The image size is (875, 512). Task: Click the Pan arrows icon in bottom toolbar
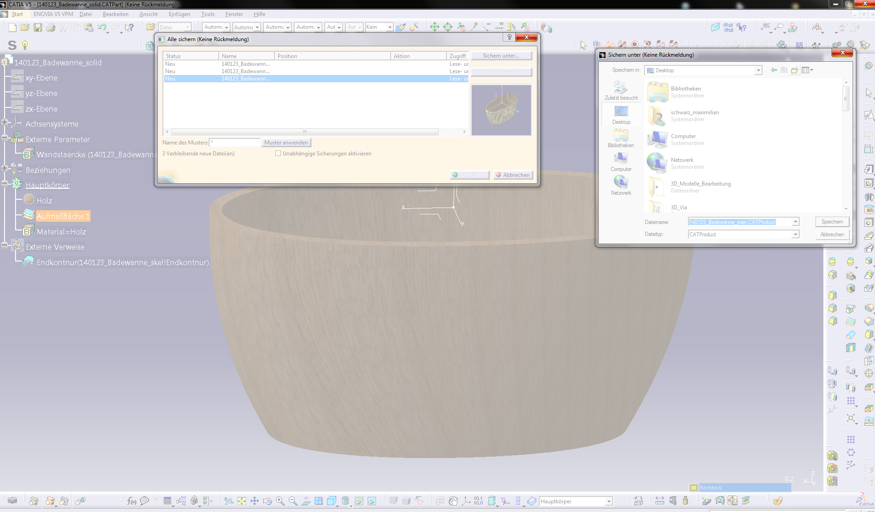click(x=255, y=501)
